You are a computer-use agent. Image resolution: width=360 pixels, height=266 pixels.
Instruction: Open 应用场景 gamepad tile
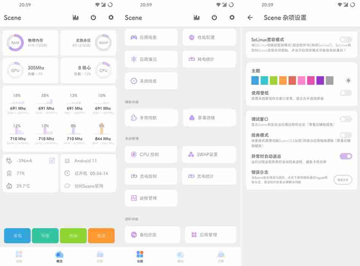(151, 37)
